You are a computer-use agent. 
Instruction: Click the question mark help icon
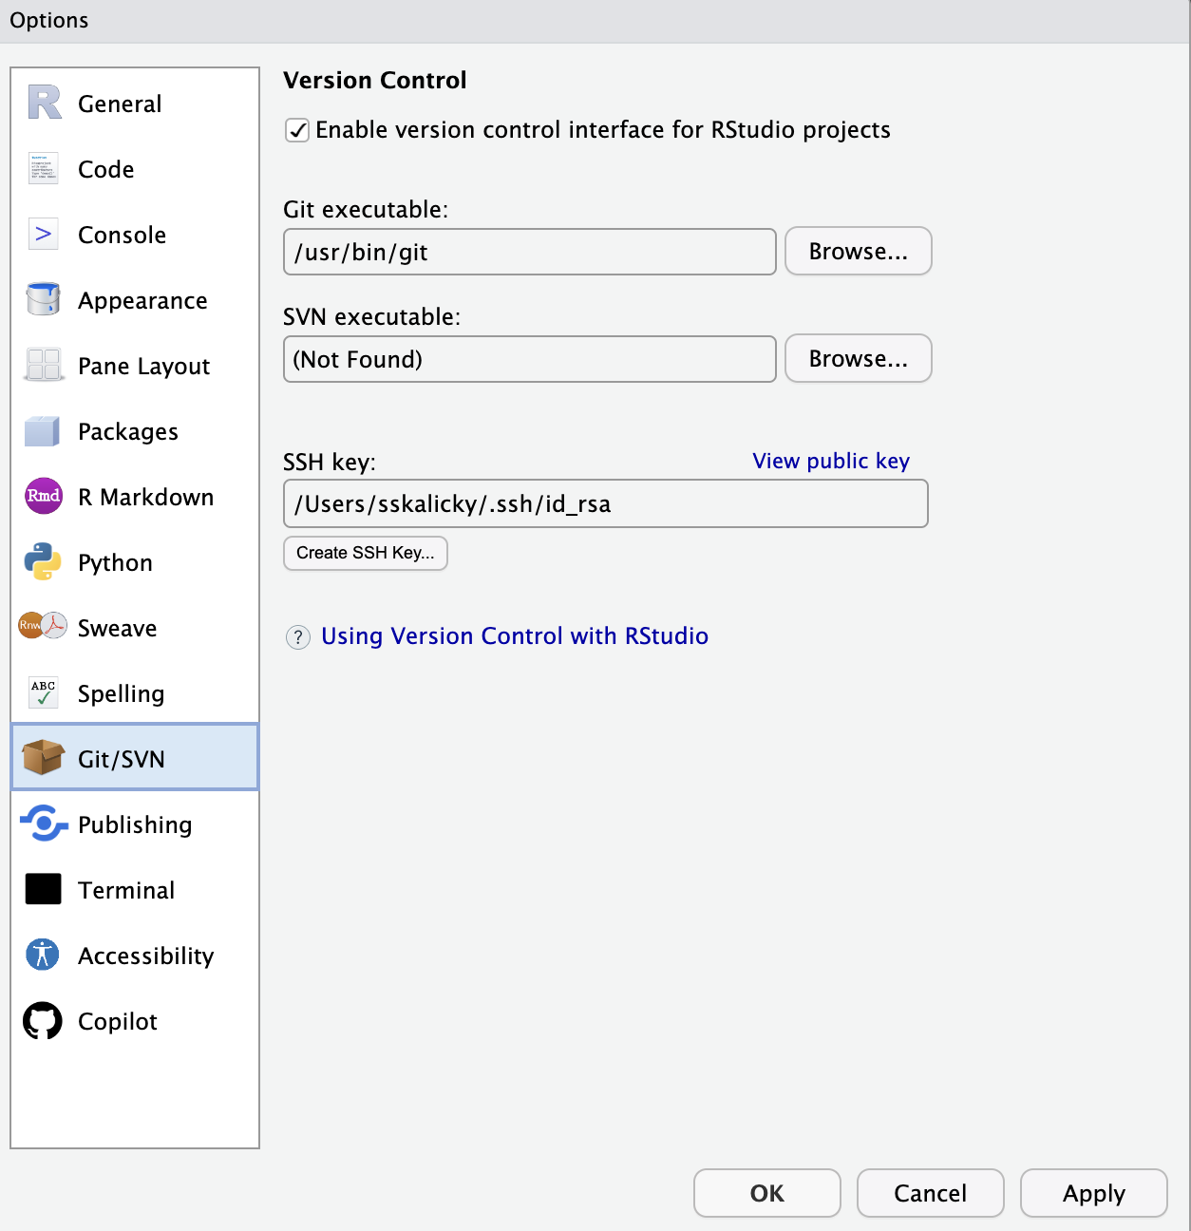click(298, 636)
